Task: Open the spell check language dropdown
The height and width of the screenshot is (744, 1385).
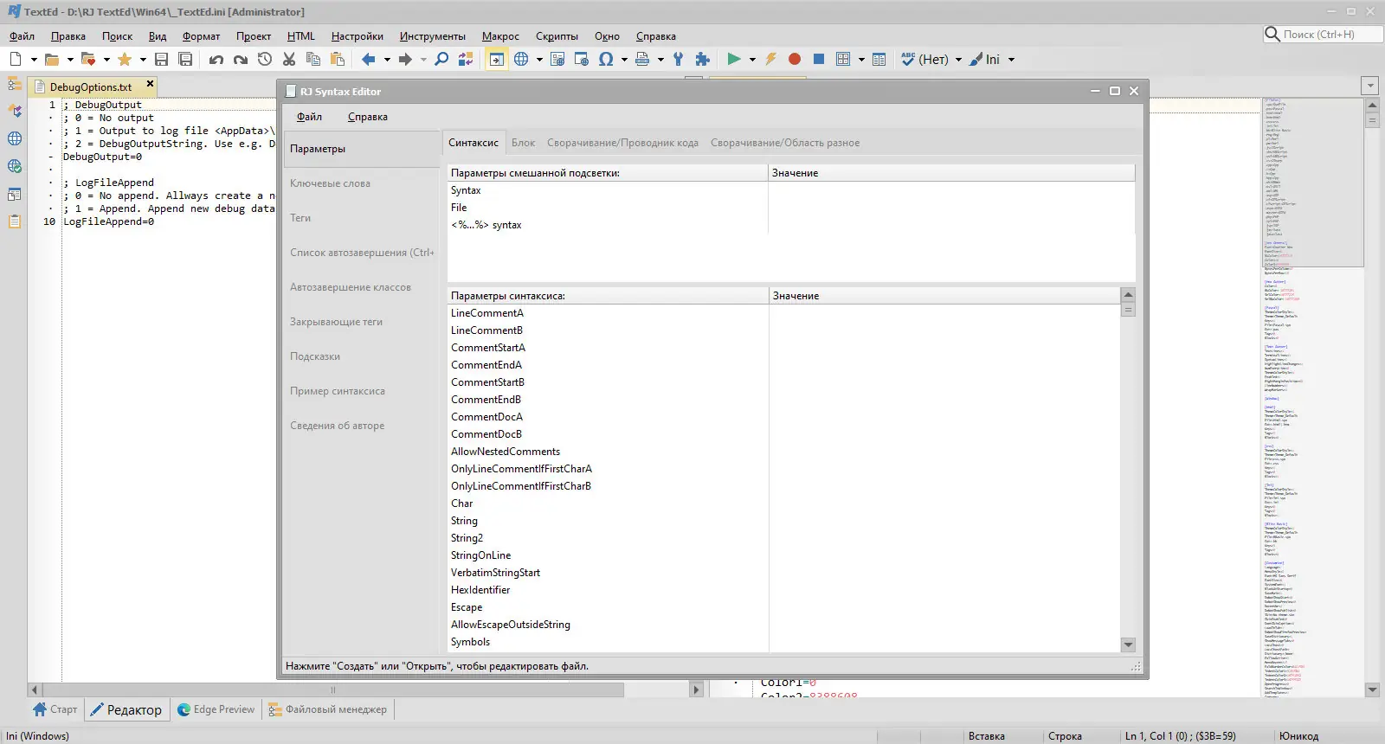Action: [x=958, y=60]
